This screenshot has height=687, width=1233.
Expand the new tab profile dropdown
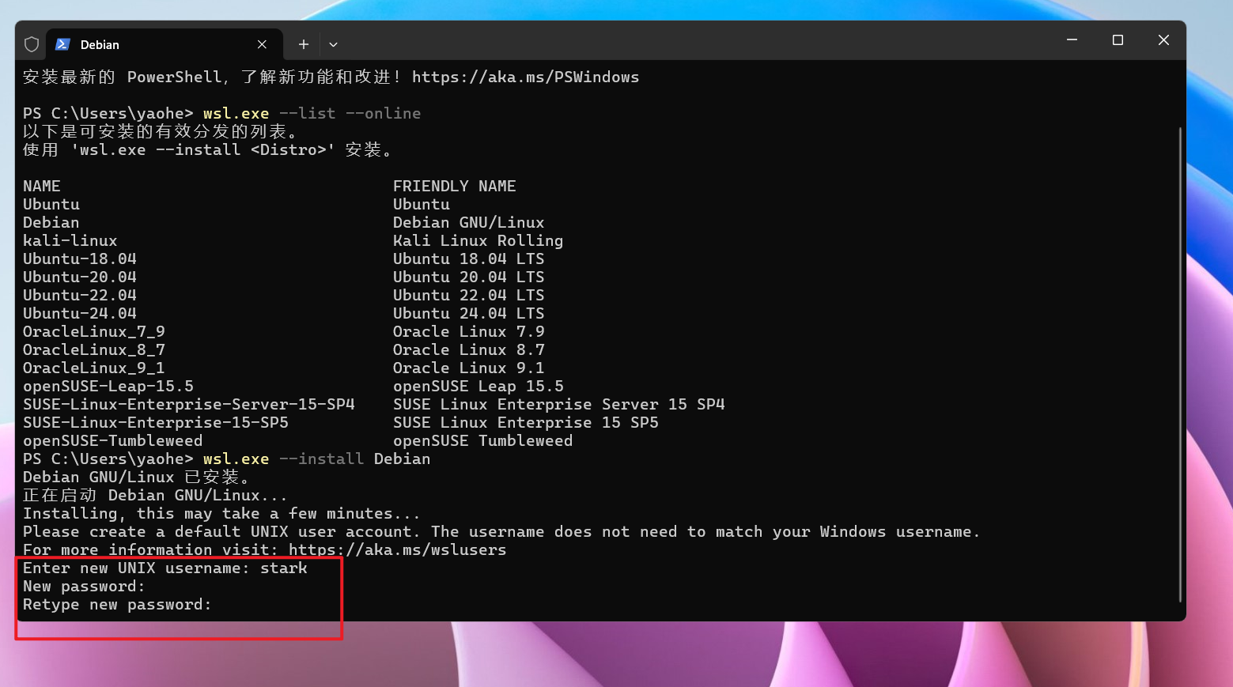click(333, 44)
